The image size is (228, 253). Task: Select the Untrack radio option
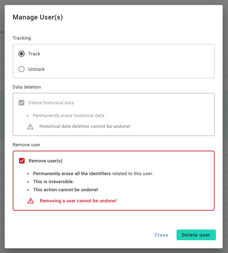[22, 69]
